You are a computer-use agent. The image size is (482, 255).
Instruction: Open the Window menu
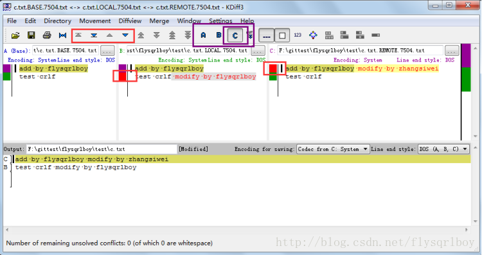click(189, 21)
